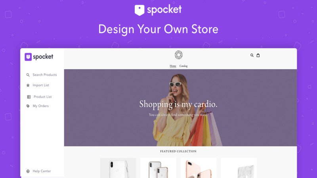Open the shopping bag cart icon
Viewport: 317px width, 178px height.
tap(258, 55)
